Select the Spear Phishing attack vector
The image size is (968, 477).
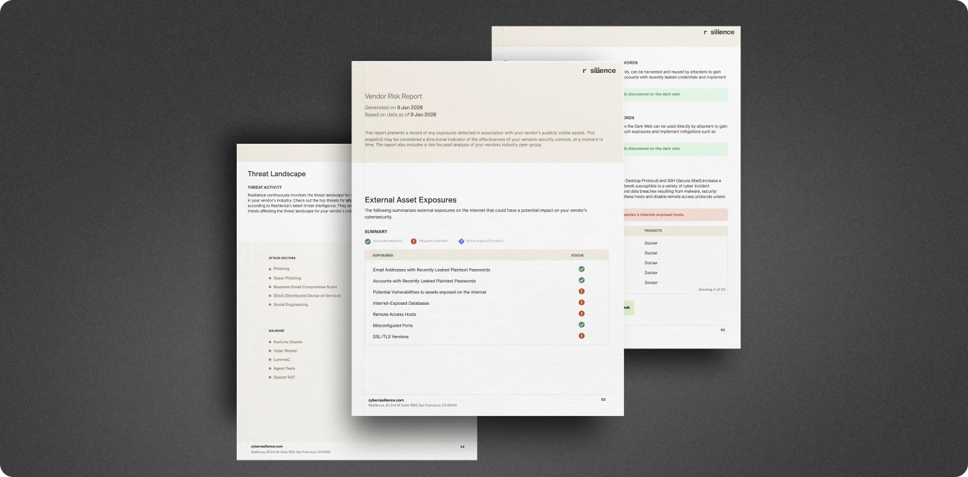(287, 278)
